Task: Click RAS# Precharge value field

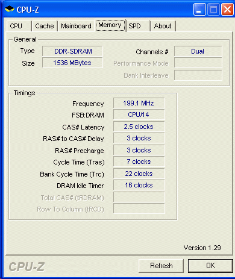Action: pyautogui.click(x=139, y=150)
